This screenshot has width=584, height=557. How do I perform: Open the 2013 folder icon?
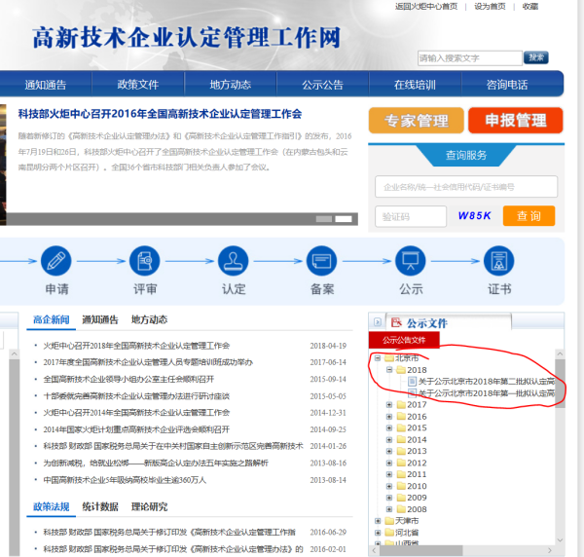coord(401,451)
